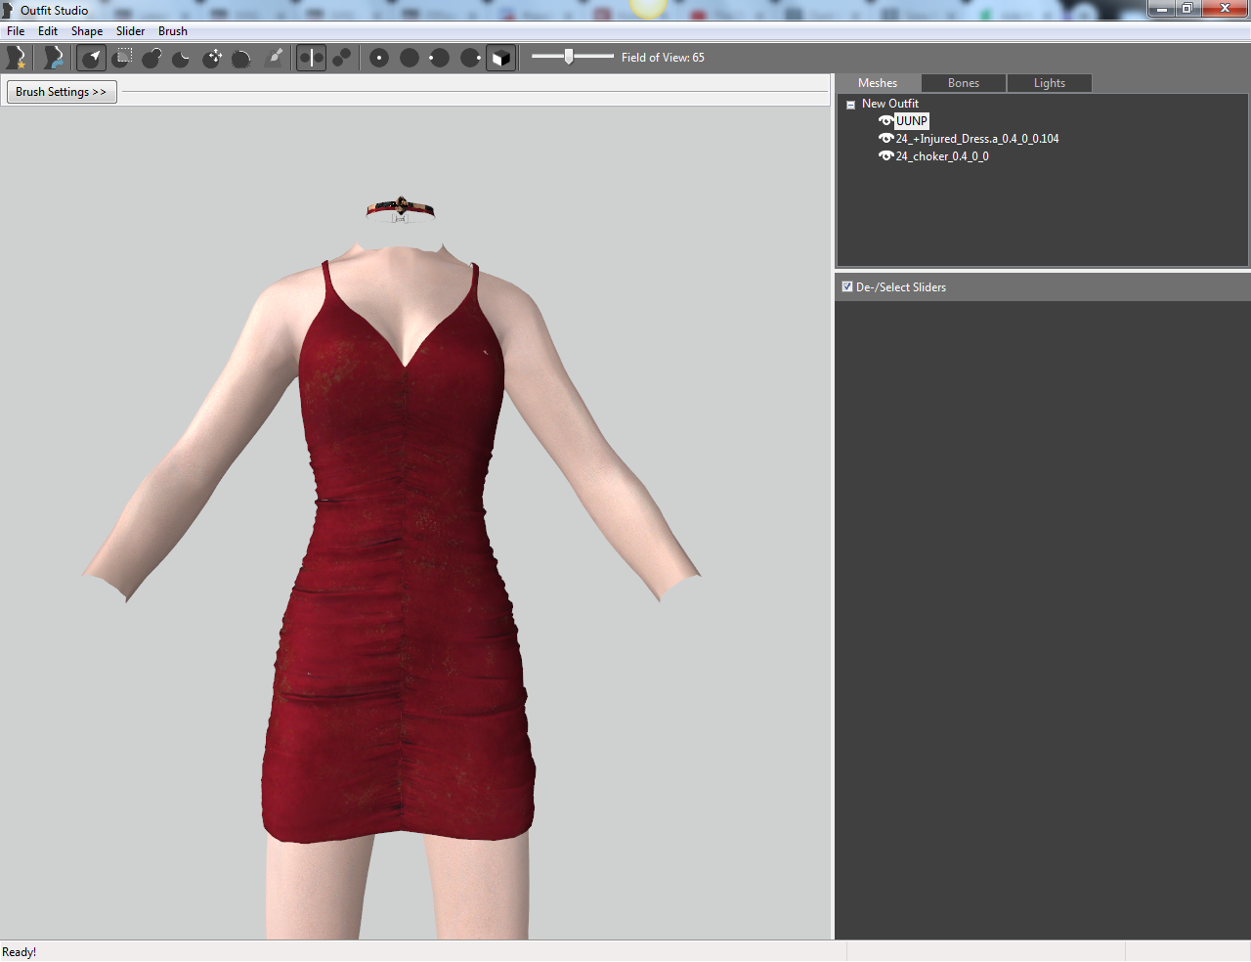
Task: Select the Smooth brush tool
Action: 241,58
